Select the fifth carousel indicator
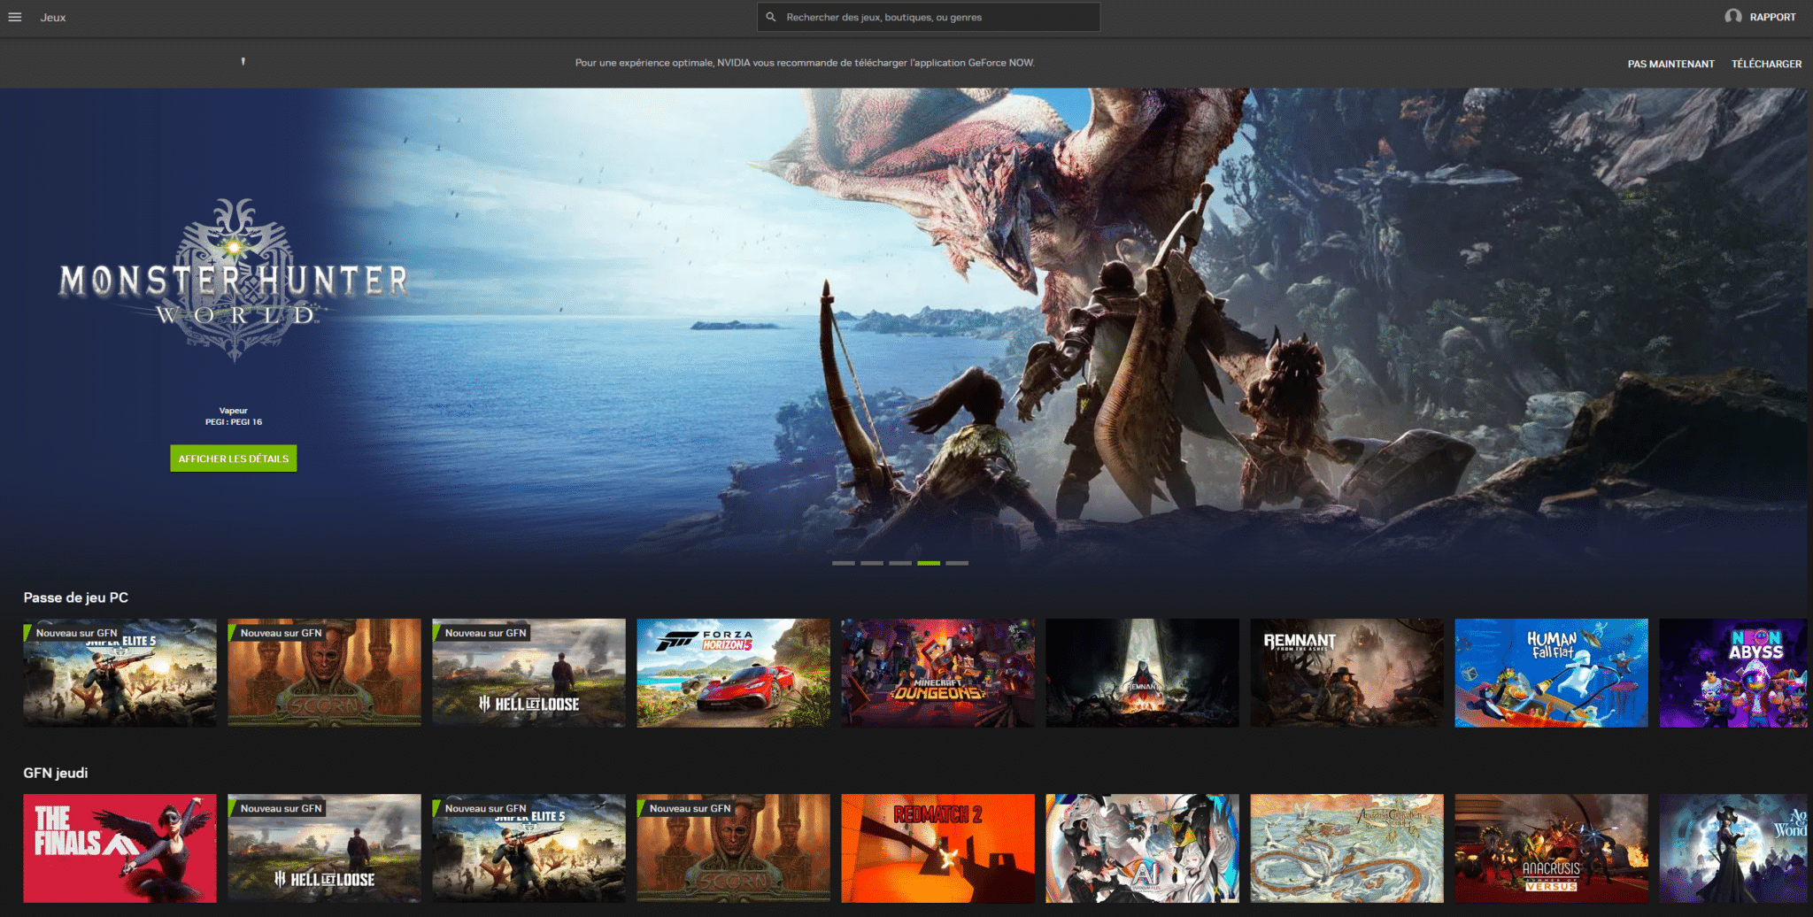 point(957,563)
